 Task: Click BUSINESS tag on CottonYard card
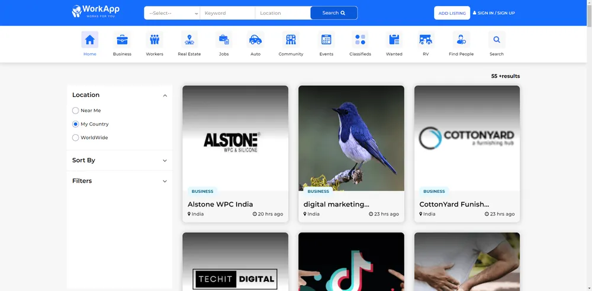tap(434, 192)
